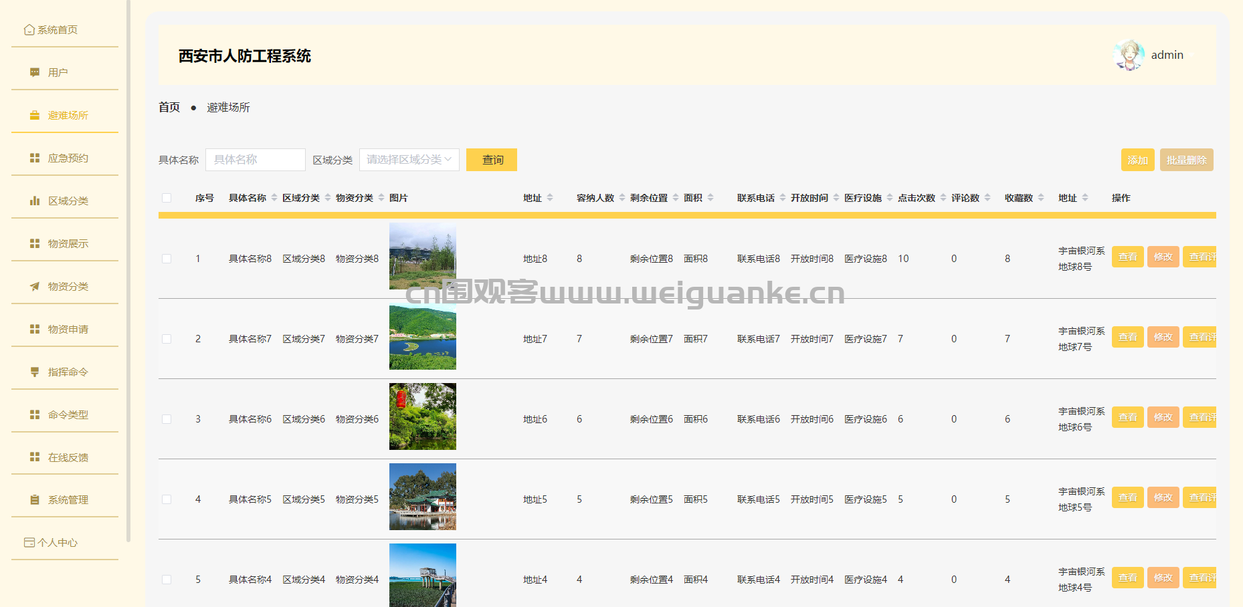This screenshot has height=607, width=1243.
Task: Click the 具体名称 search input field
Action: pyautogui.click(x=255, y=160)
